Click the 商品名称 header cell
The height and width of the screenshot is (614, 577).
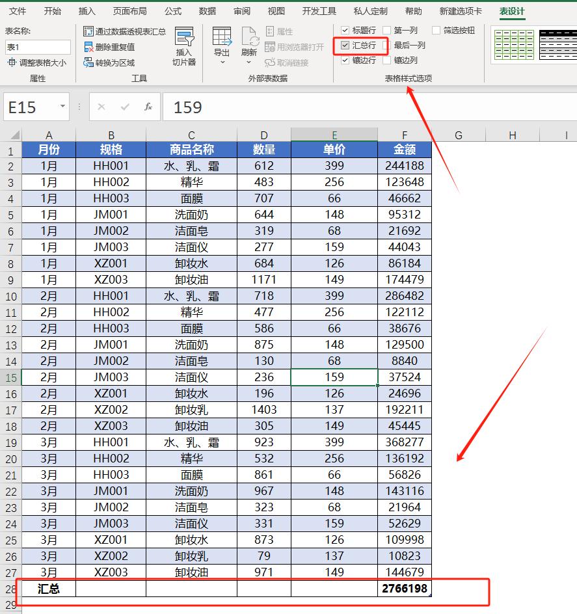tap(191, 150)
